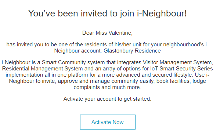Click the line starting "has invited you to be"
The width and height of the screenshot is (220, 135).
108,45
